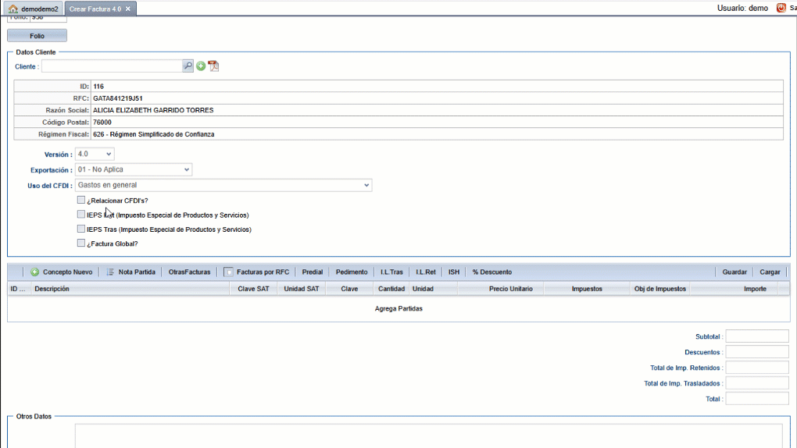Click the Nota Partida list icon
The width and height of the screenshot is (797, 448).
[x=110, y=272]
